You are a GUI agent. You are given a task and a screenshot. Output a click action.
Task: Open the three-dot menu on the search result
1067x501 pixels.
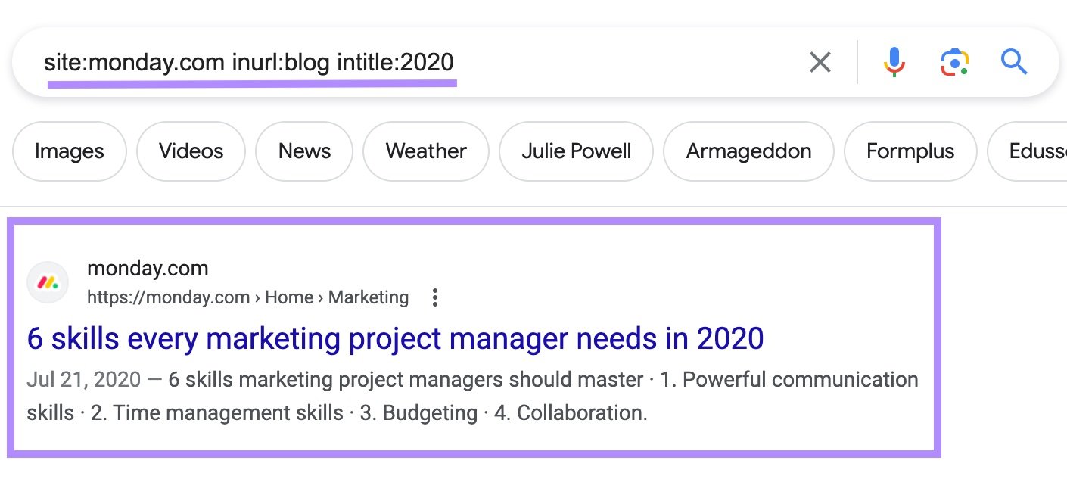click(x=435, y=298)
